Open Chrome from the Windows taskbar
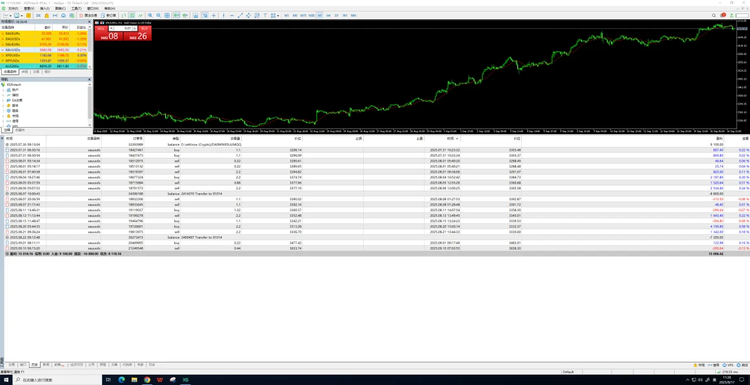The height and width of the screenshot is (385, 750). click(147, 380)
